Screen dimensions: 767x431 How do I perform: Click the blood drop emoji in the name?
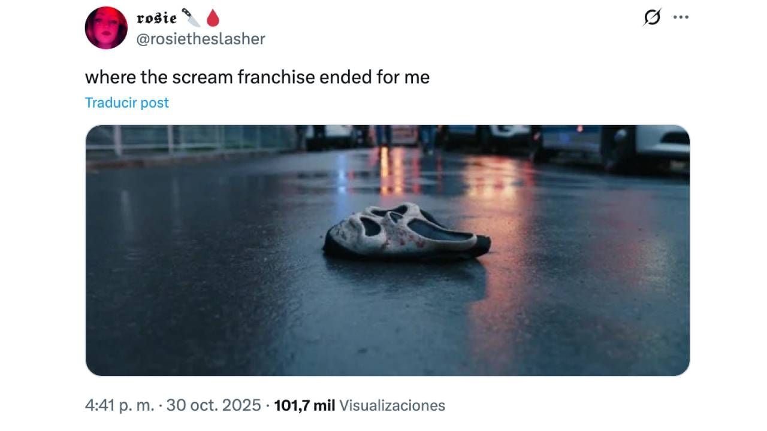tap(213, 19)
